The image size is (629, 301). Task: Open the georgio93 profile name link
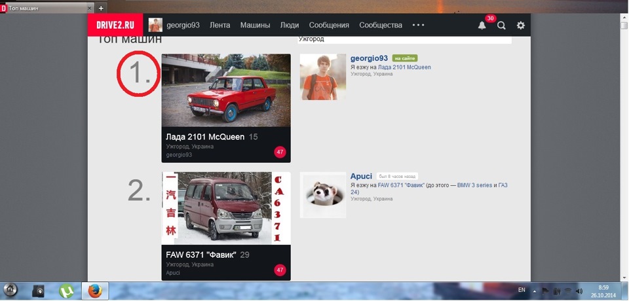[369, 58]
